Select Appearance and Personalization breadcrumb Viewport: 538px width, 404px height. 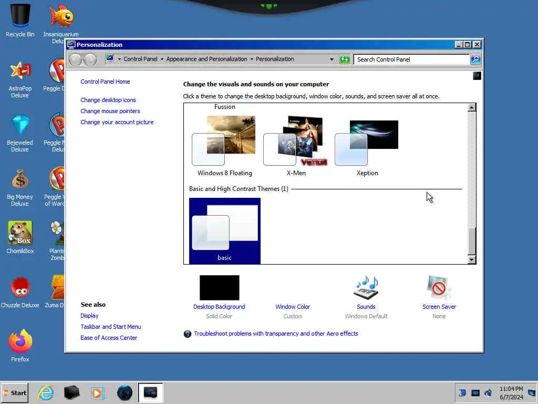click(206, 59)
